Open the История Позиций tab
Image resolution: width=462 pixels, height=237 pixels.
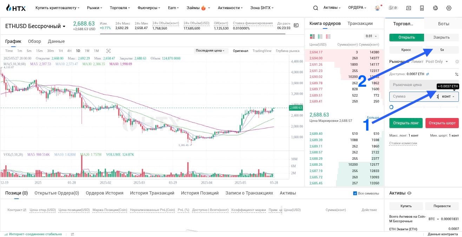click(200, 193)
